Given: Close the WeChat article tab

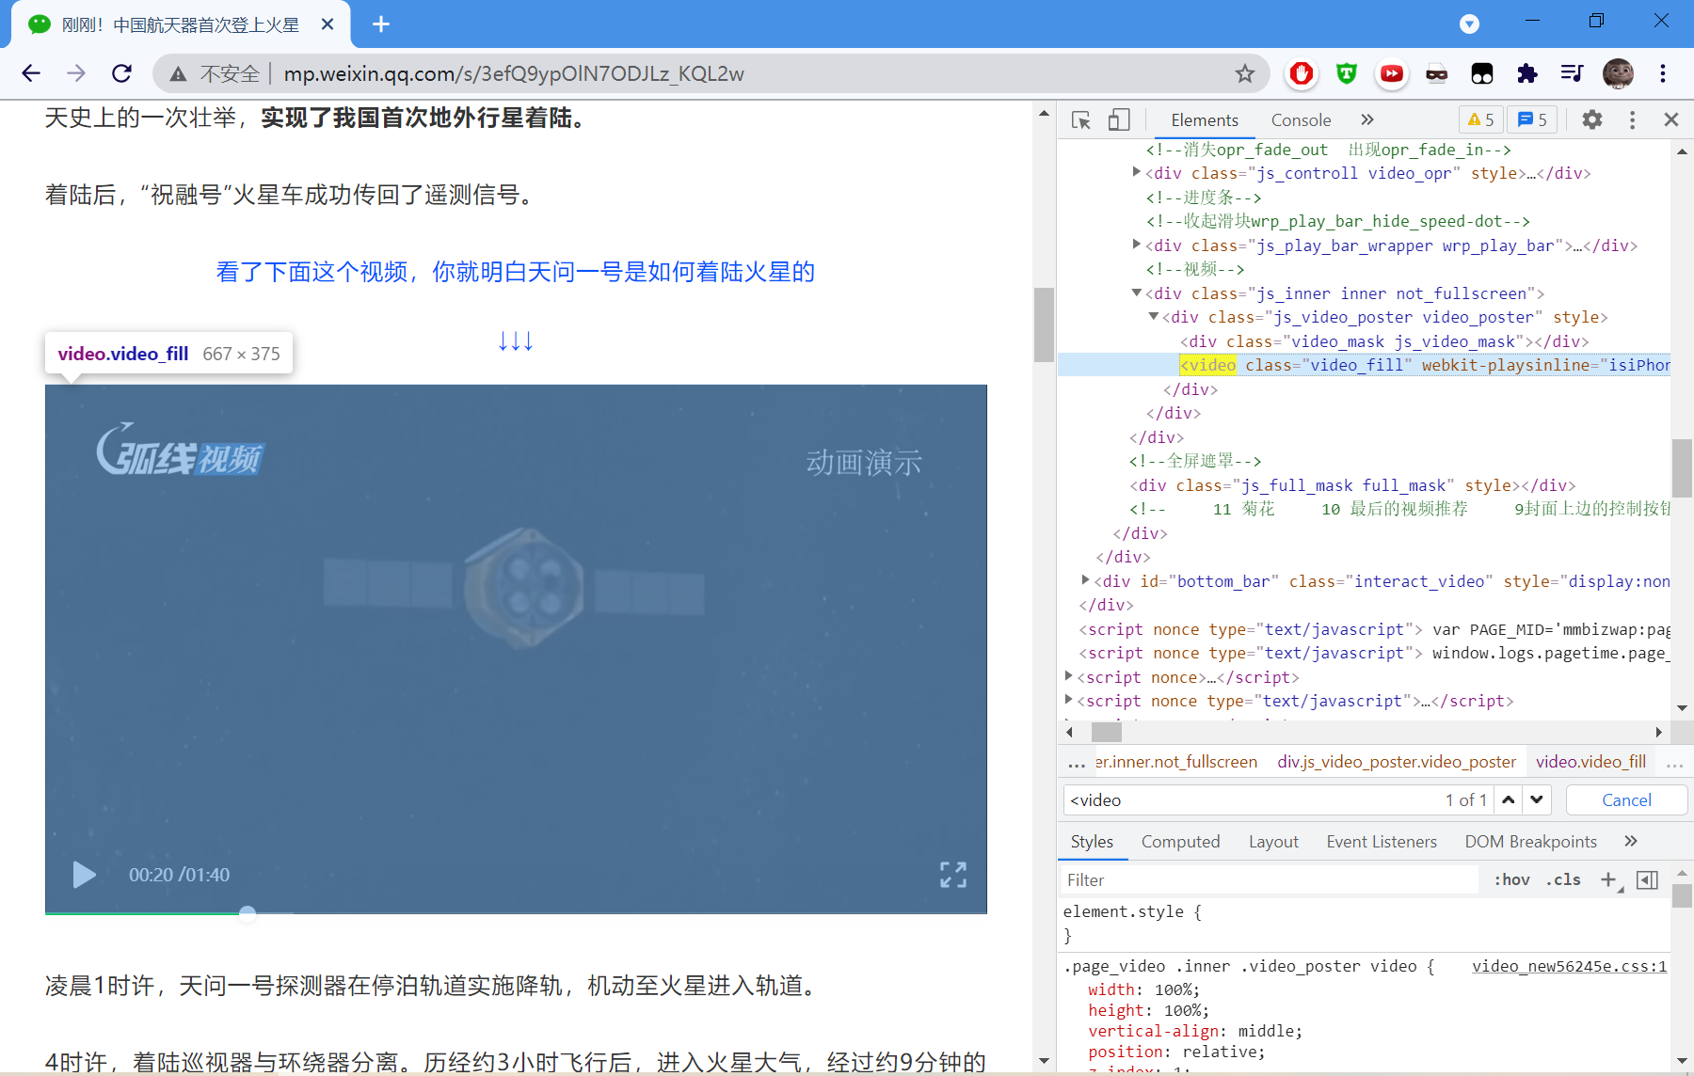Looking at the screenshot, I should pyautogui.click(x=328, y=24).
